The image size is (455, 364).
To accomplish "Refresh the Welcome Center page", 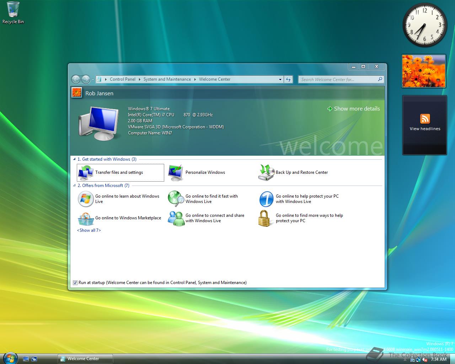I will pyautogui.click(x=288, y=79).
